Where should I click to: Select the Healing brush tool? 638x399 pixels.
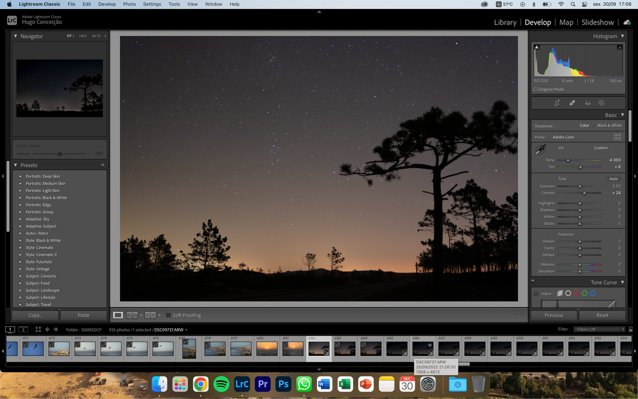point(572,103)
